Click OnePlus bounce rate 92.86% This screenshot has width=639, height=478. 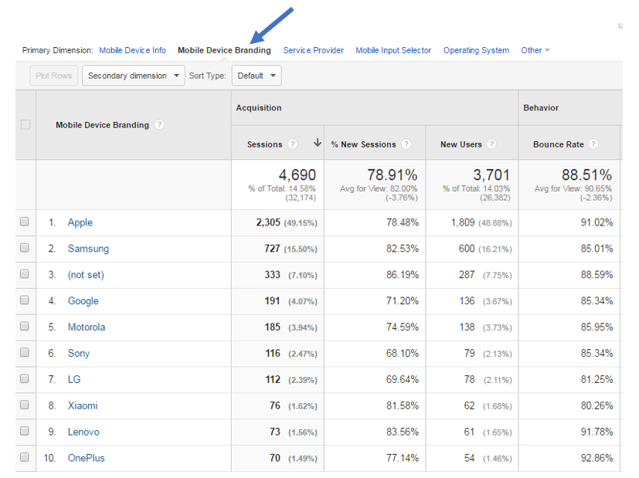pos(597,458)
